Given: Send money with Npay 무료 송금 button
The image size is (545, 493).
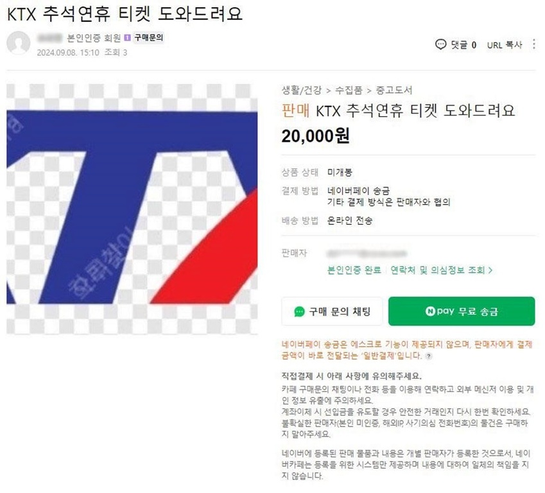Looking at the screenshot, I should 462,311.
